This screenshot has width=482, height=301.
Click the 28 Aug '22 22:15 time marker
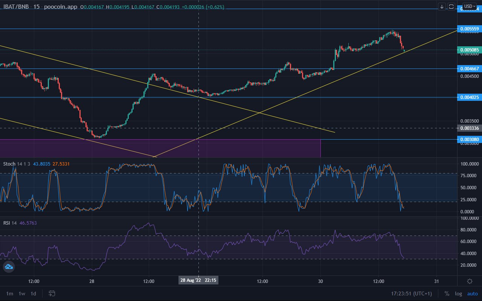coord(198,280)
